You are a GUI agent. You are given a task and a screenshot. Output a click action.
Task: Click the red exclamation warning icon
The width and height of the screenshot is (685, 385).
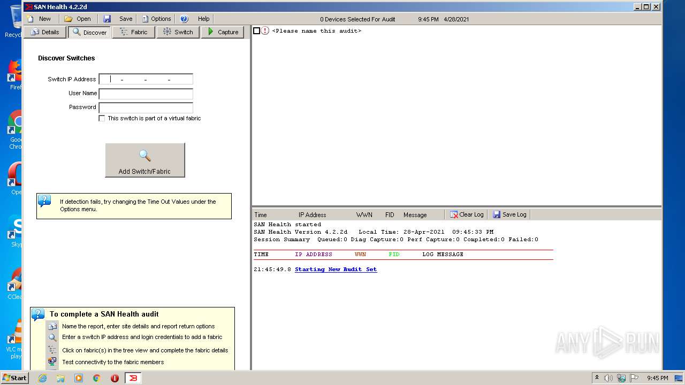coord(265,31)
